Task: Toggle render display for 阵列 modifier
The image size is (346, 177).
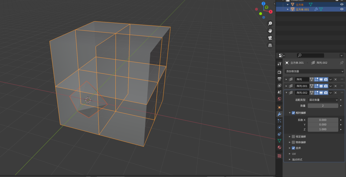Action: click(326, 79)
